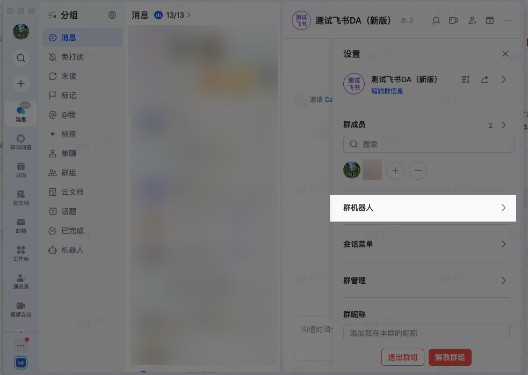Expand the 标签 labels triangle

(53, 134)
